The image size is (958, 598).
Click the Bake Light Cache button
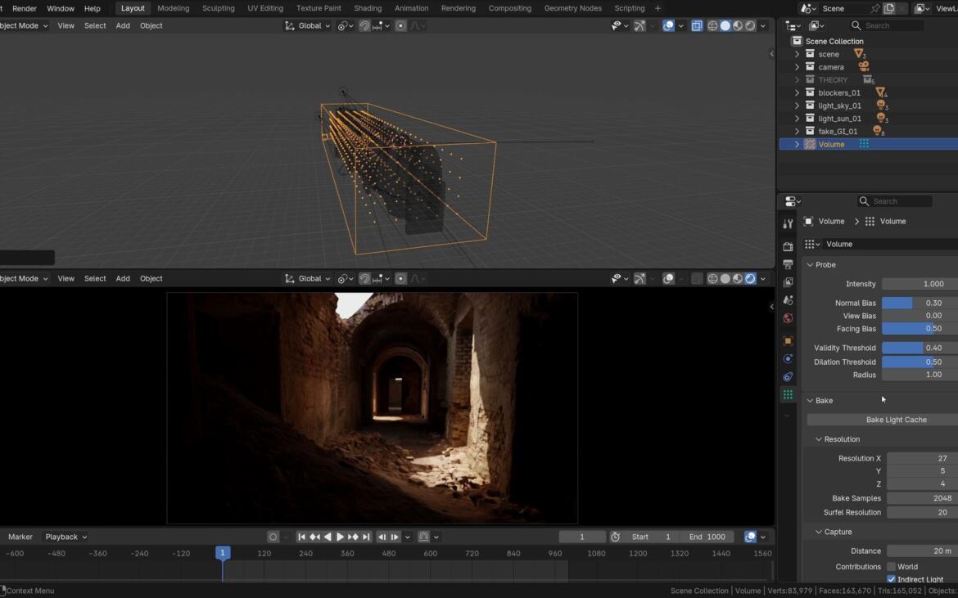point(882,420)
